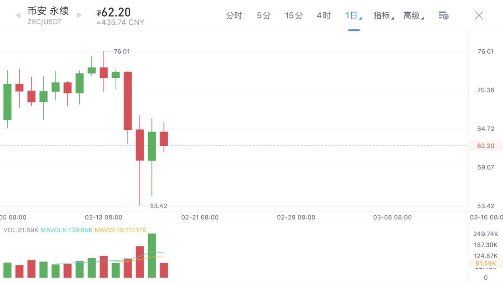Select the 15分 interval tab
The image size is (503, 283).
pyautogui.click(x=294, y=15)
